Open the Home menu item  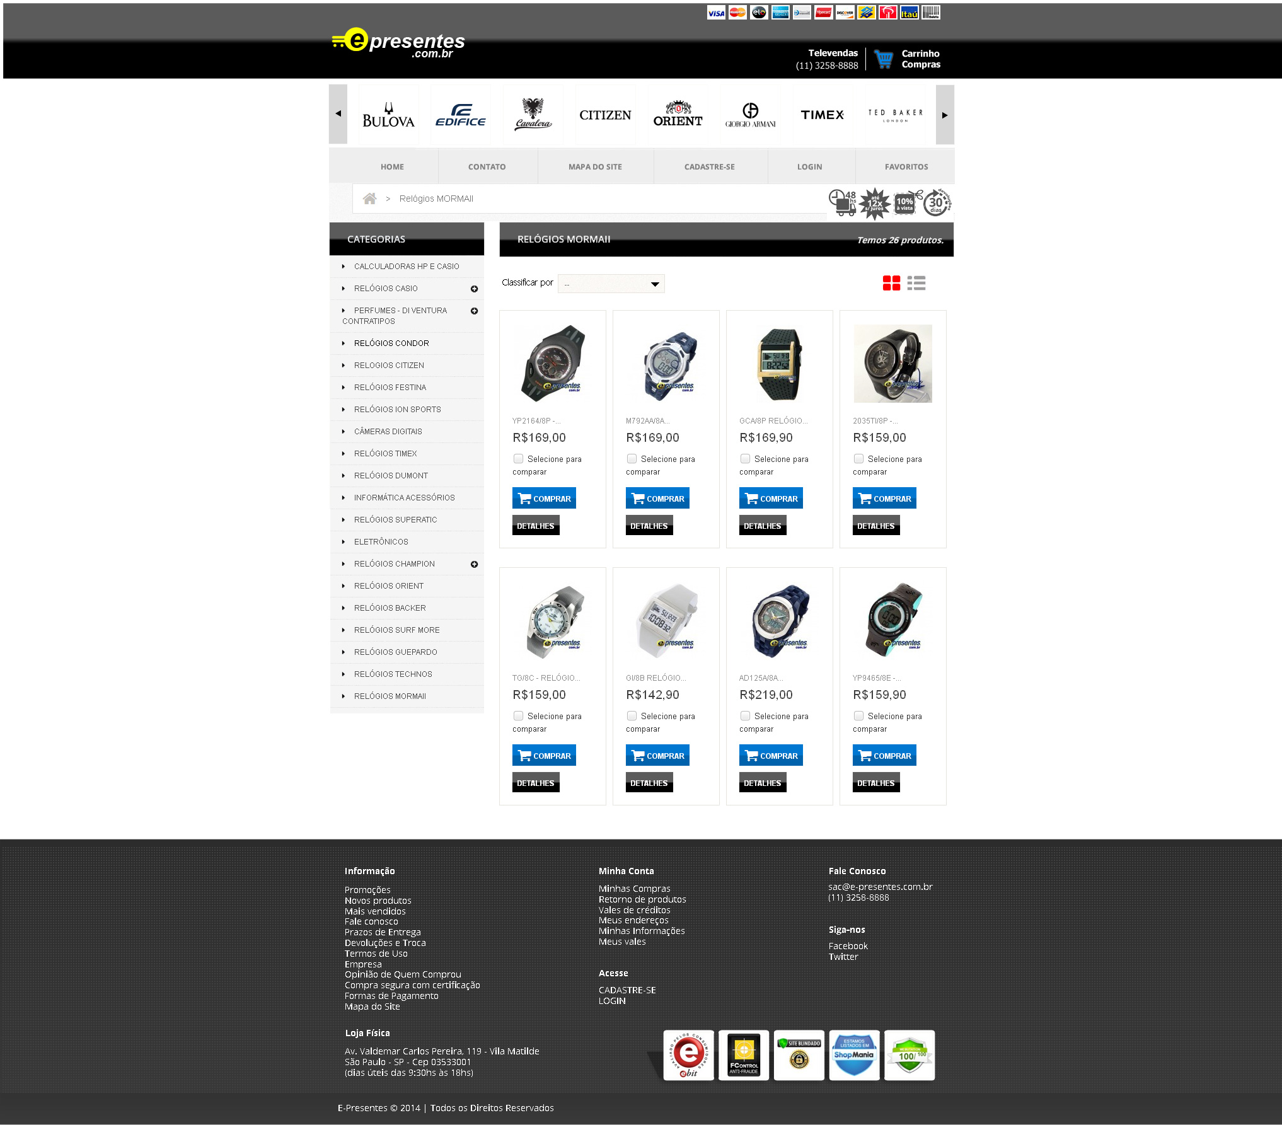[x=392, y=167]
